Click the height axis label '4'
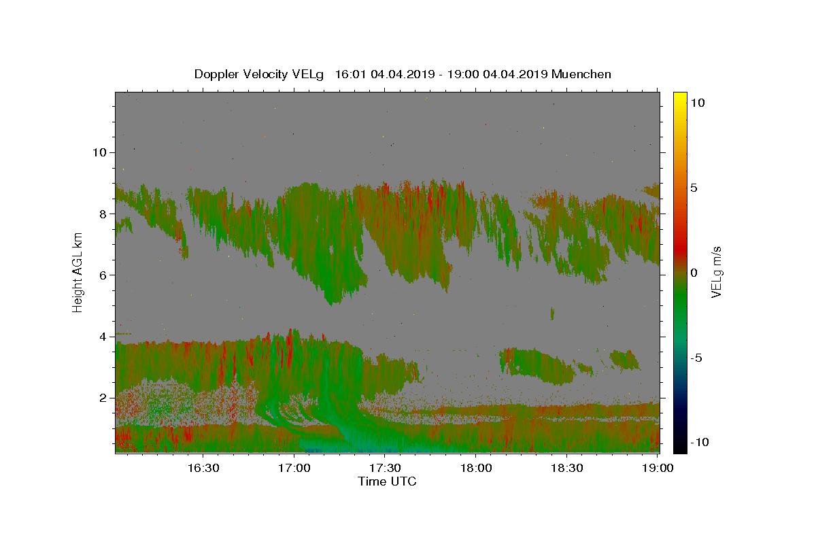Viewport: 816px width, 544px height. pos(103,337)
